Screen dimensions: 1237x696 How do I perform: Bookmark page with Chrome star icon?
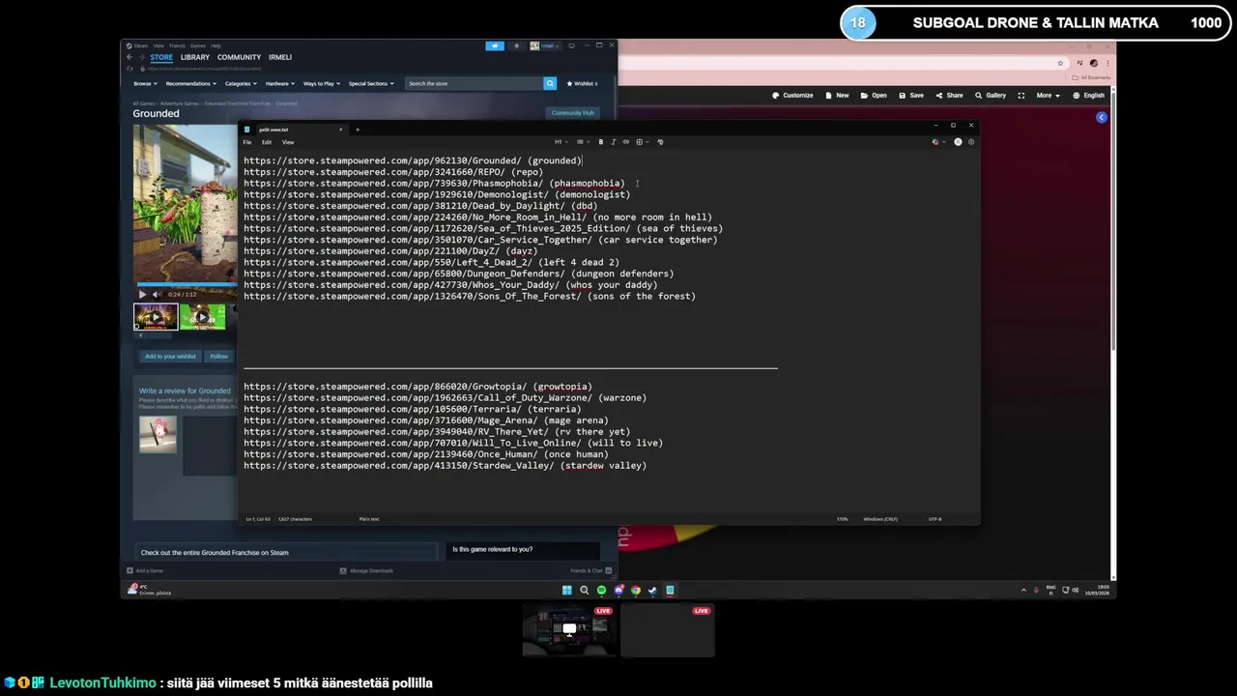tap(1060, 64)
